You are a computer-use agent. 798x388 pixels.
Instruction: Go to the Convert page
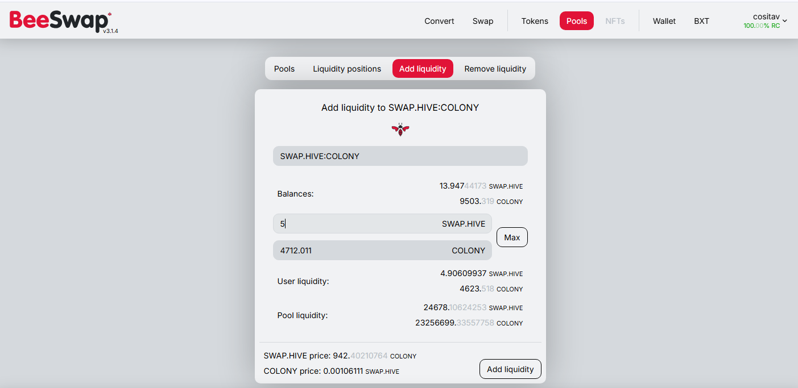(439, 21)
